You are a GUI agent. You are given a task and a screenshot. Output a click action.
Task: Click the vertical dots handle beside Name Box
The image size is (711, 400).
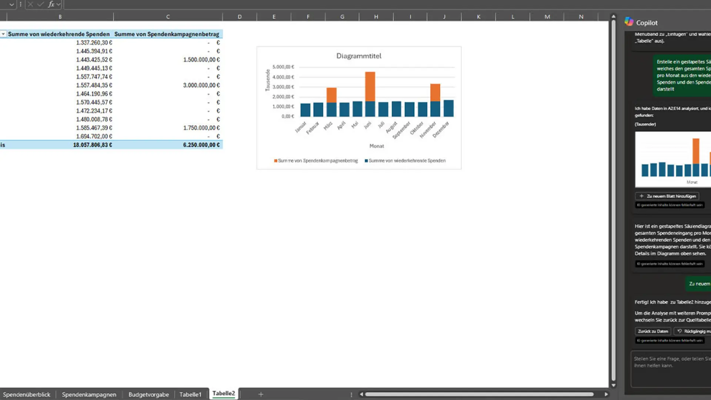20,4
